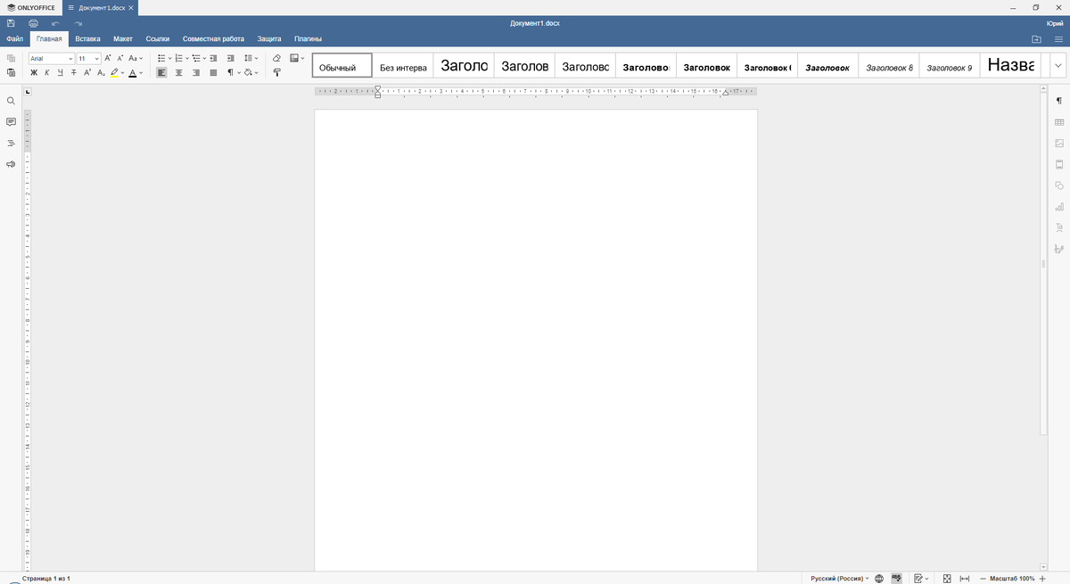Toggle strikethrough formatting
Viewport: 1070px width, 584px height.
(x=73, y=73)
